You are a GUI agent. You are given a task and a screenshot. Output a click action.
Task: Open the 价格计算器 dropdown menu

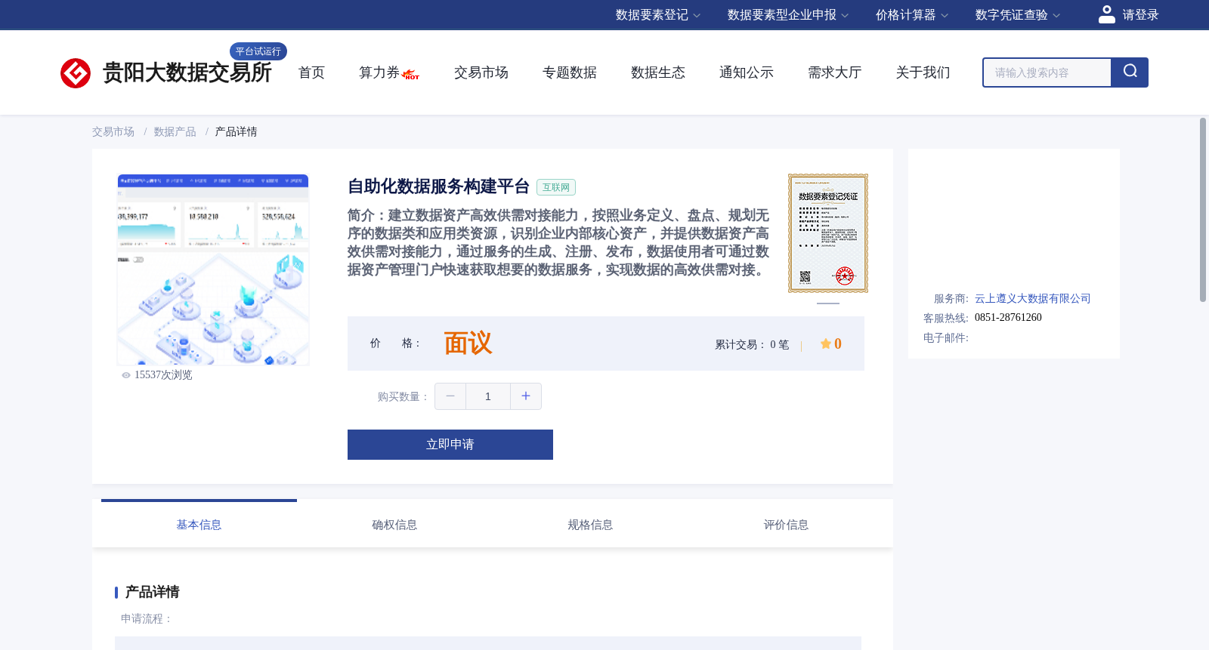[912, 15]
